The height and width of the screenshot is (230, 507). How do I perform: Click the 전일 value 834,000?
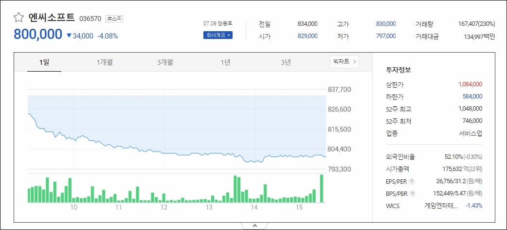308,24
